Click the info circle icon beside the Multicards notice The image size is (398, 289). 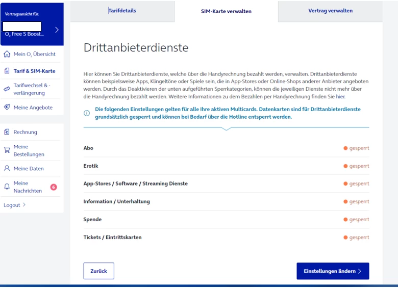click(x=87, y=113)
